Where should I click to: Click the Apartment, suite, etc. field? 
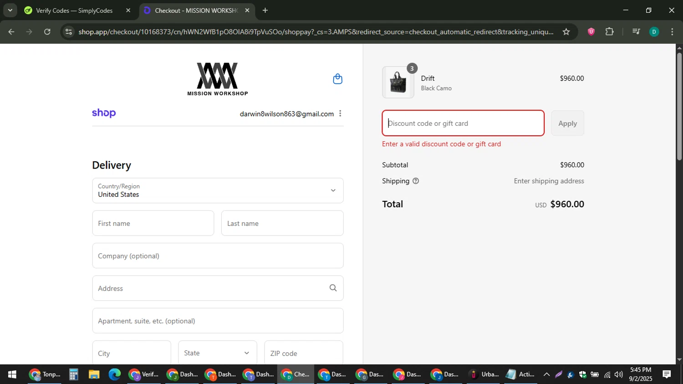[218, 321]
